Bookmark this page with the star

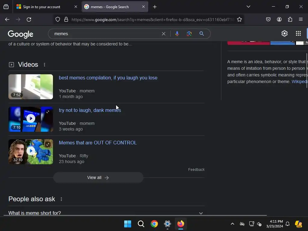point(239,20)
